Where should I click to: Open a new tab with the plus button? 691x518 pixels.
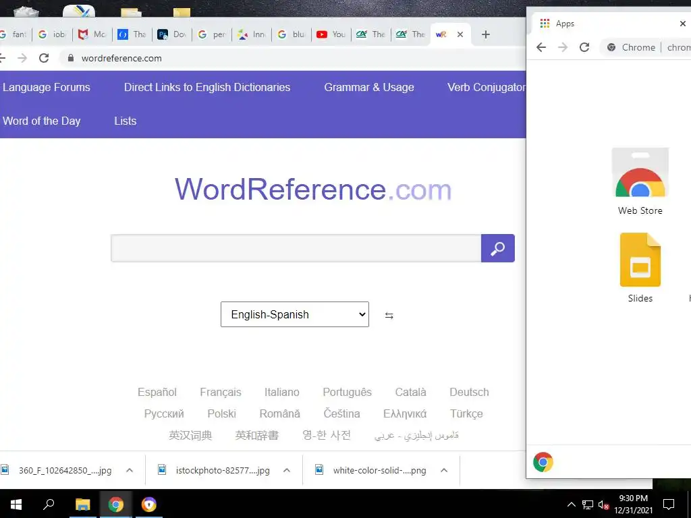click(485, 34)
